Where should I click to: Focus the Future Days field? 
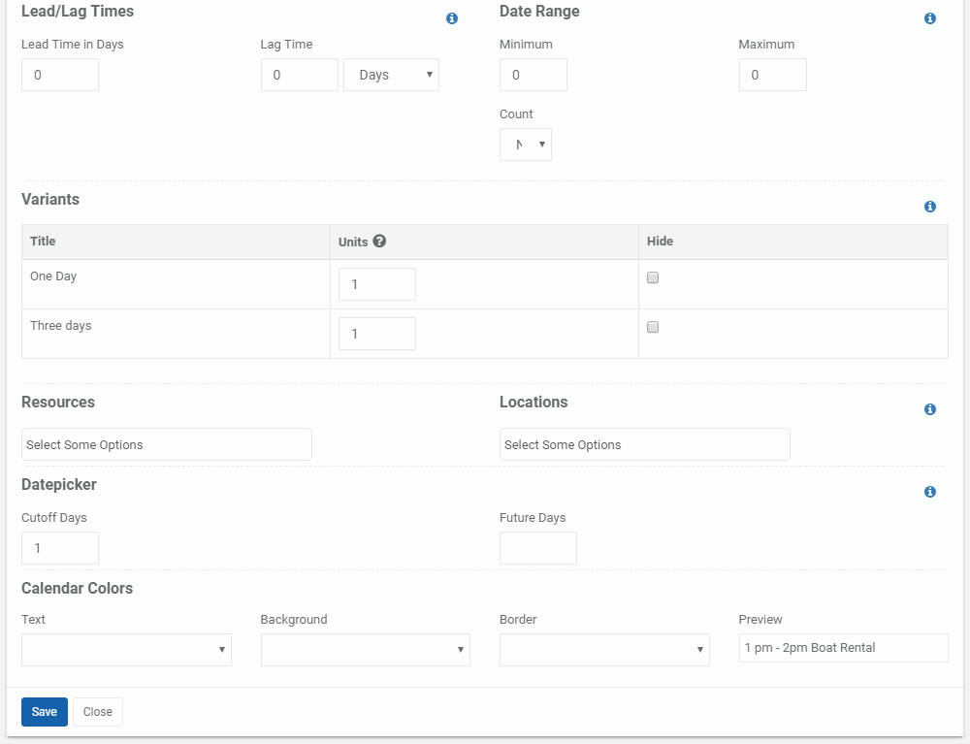tap(538, 548)
